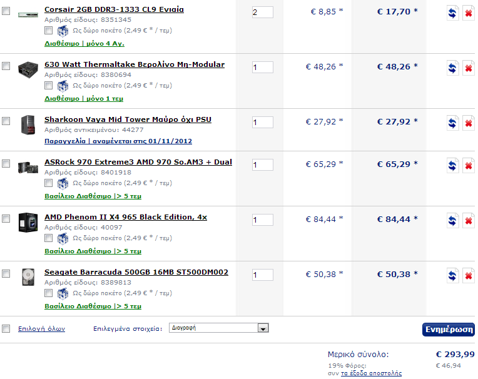Remove Corsair 2GB DDR3 with red X icon
The image size is (478, 379).
coord(469,13)
